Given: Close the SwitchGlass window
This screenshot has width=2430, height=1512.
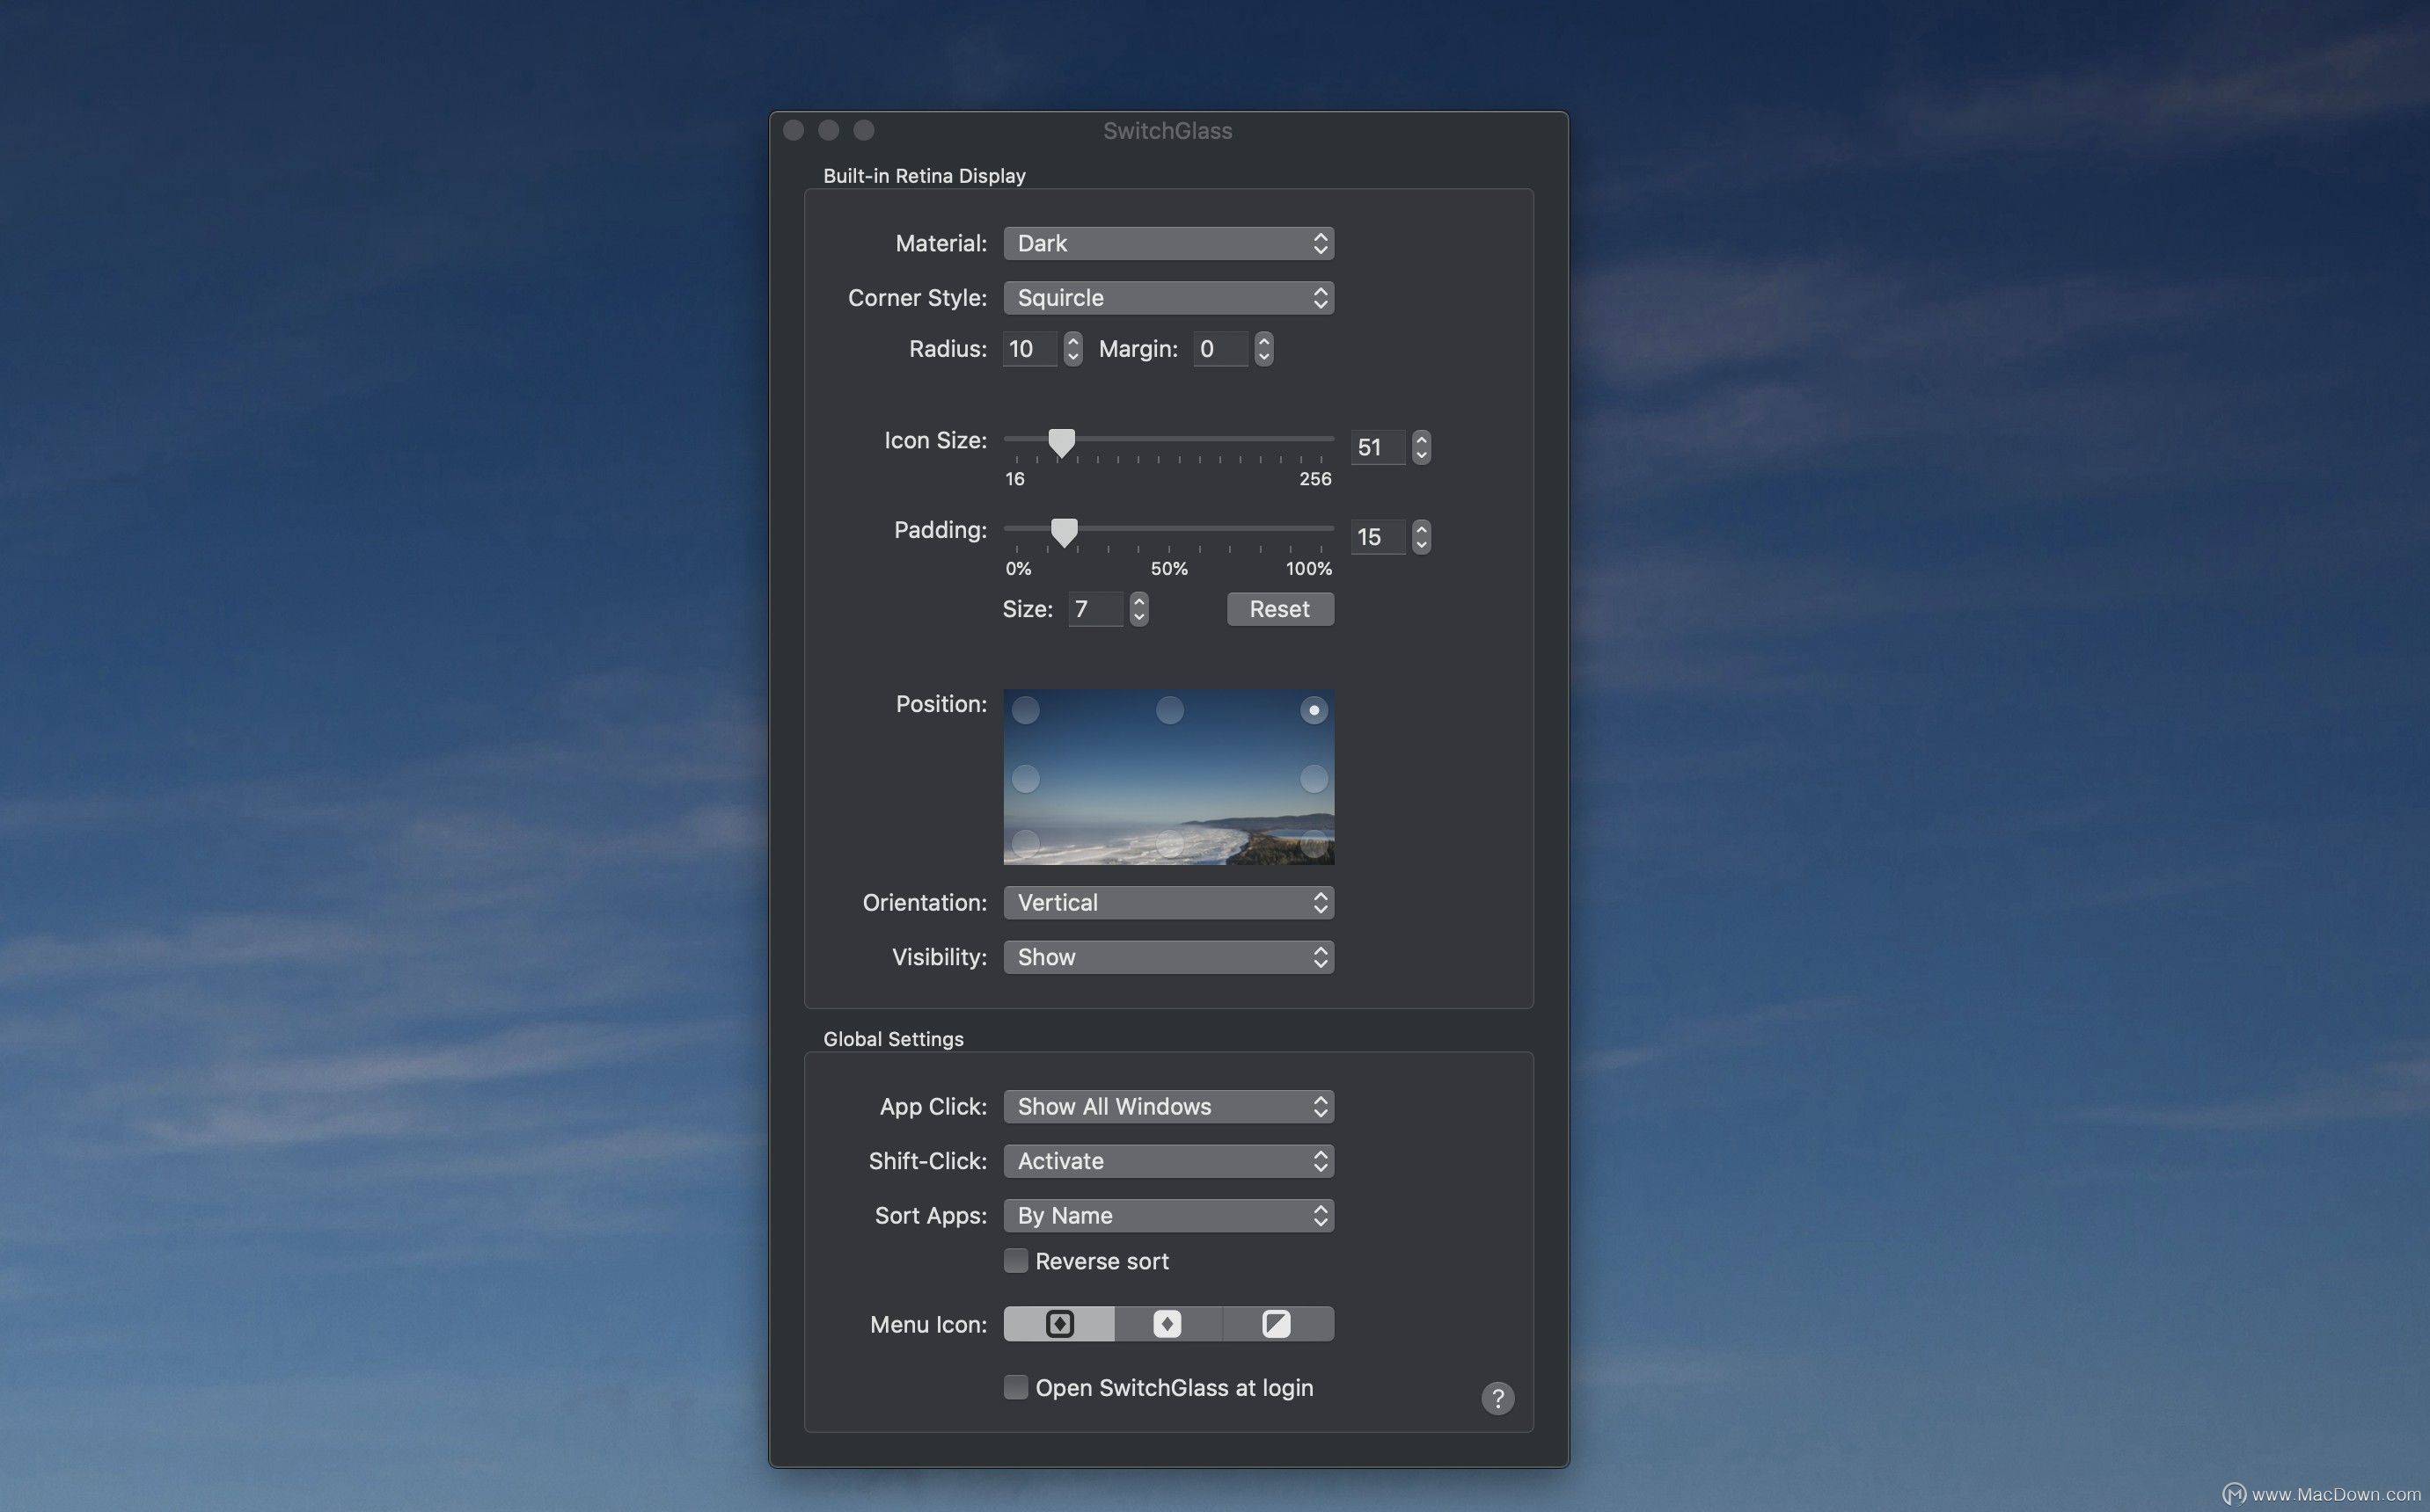Looking at the screenshot, I should pyautogui.click(x=794, y=130).
